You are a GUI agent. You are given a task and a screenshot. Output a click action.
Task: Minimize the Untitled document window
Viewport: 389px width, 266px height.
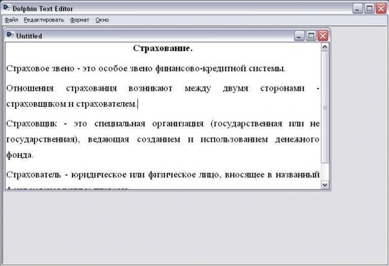point(299,36)
